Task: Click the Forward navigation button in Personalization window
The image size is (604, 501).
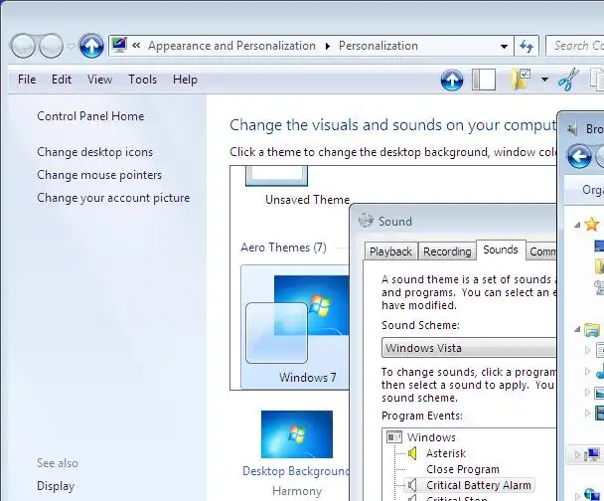Action: click(x=51, y=46)
